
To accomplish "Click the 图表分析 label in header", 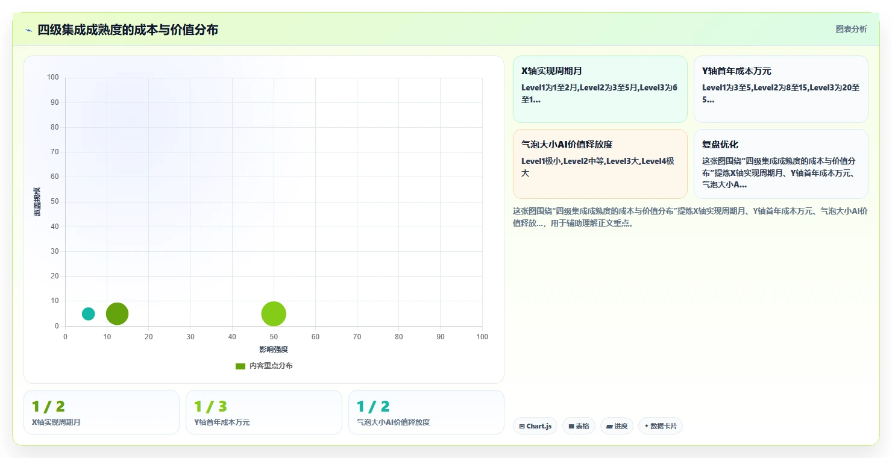I will pos(851,29).
